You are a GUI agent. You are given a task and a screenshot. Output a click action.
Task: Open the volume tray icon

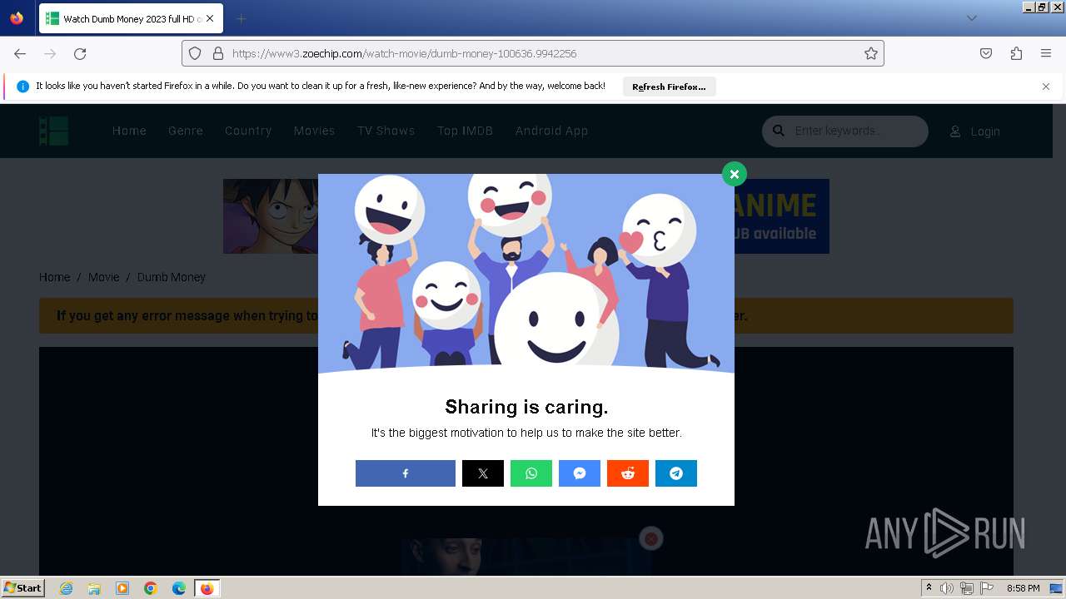947,588
